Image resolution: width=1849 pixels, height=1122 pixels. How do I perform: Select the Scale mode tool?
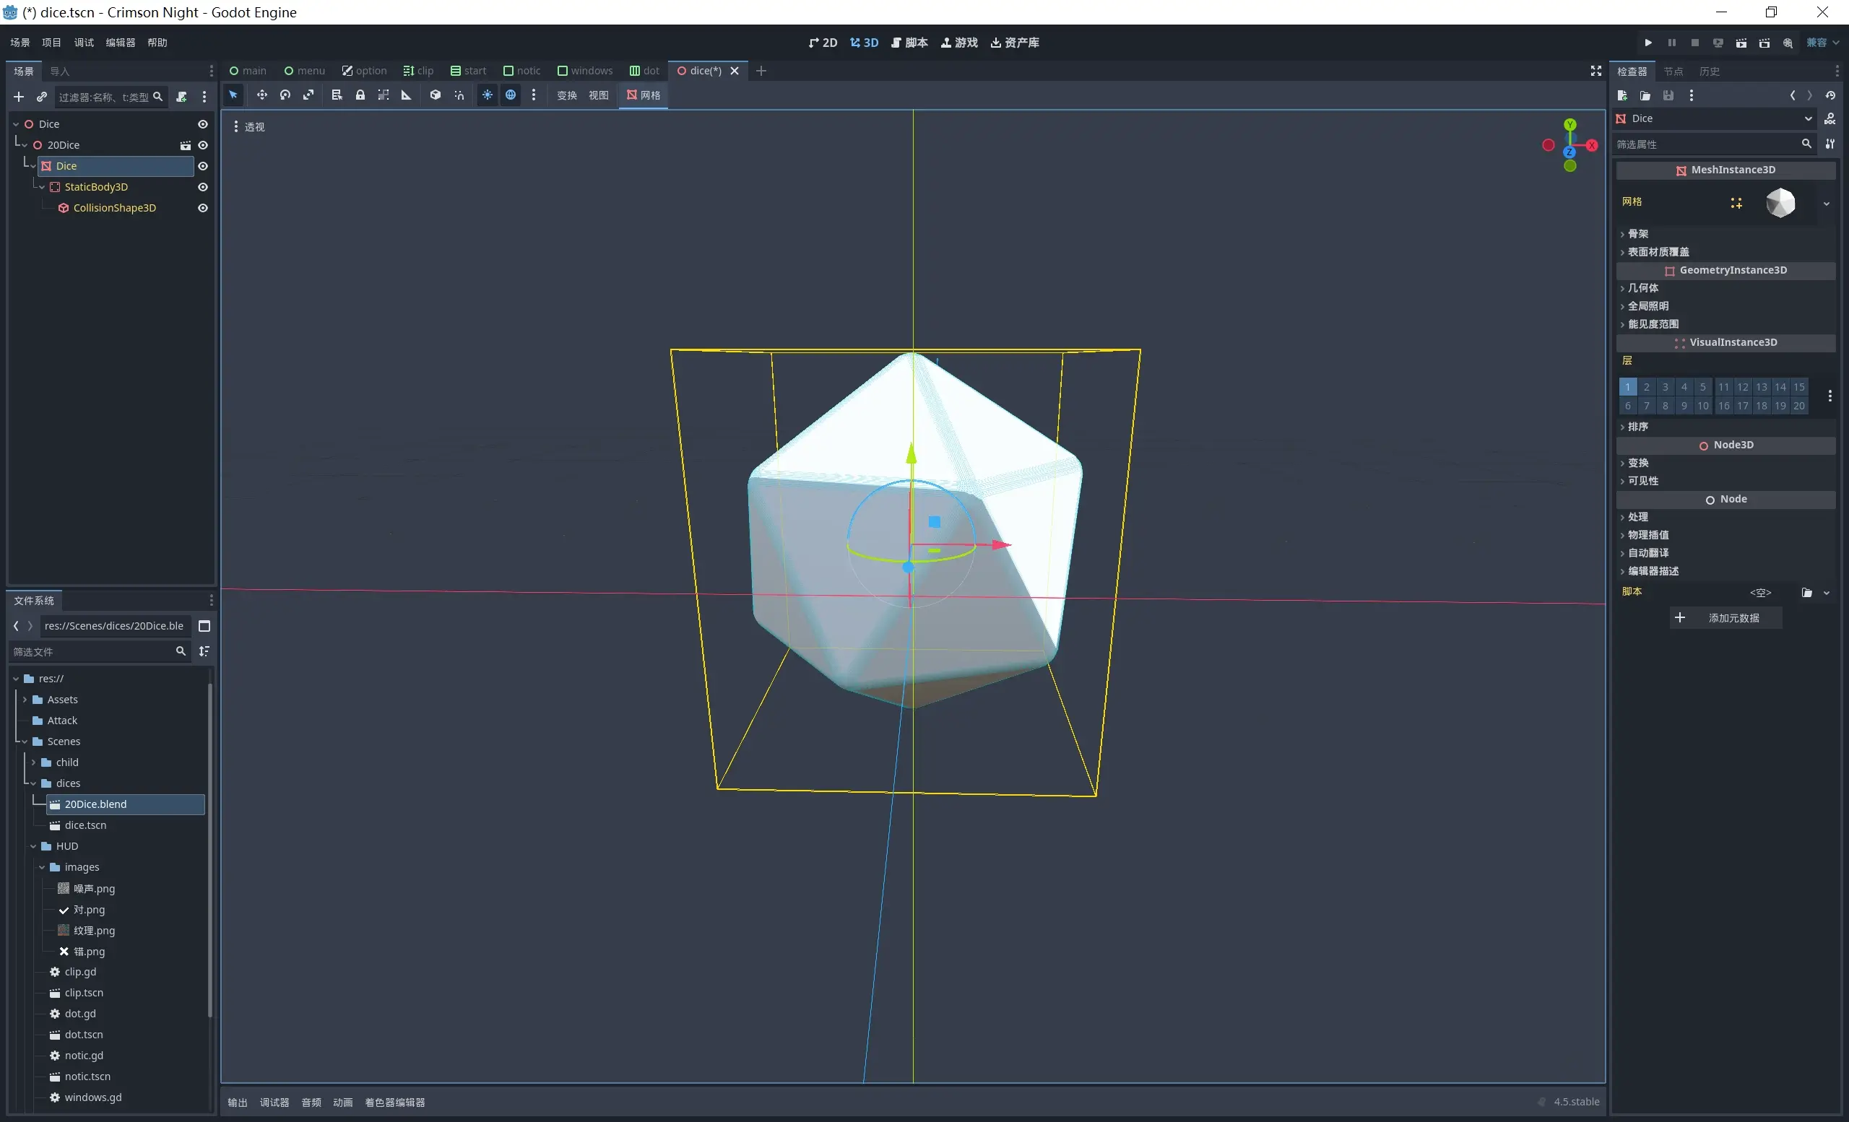308,95
